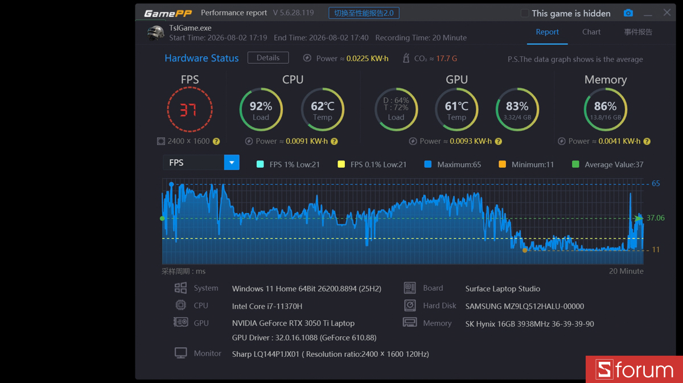Click the GPU 83% VRAM gauge
The width and height of the screenshot is (683, 383).
(x=517, y=109)
